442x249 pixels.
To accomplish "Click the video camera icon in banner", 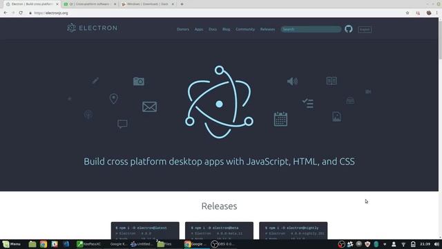I will [x=368, y=91].
